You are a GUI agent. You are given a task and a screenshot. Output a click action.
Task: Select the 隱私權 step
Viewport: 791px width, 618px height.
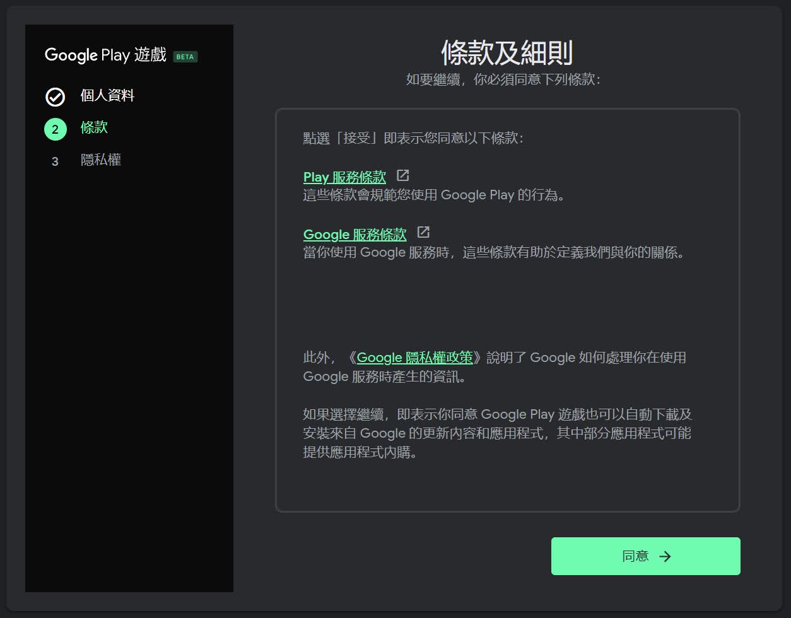(x=101, y=160)
